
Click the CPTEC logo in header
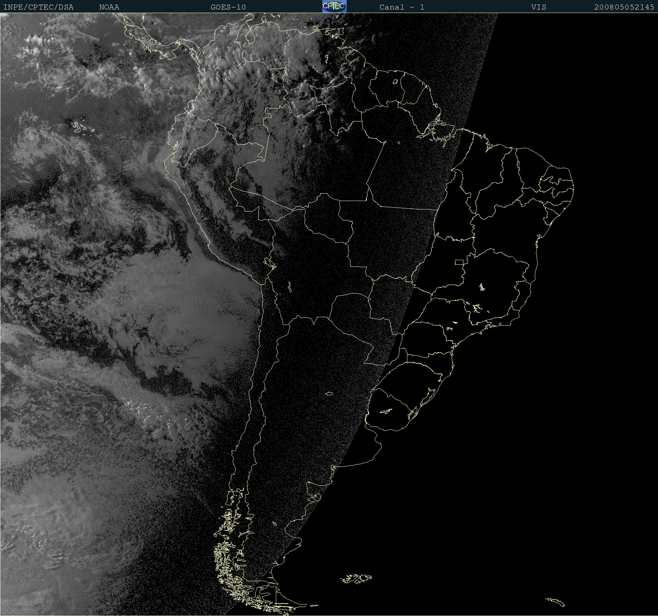click(334, 6)
